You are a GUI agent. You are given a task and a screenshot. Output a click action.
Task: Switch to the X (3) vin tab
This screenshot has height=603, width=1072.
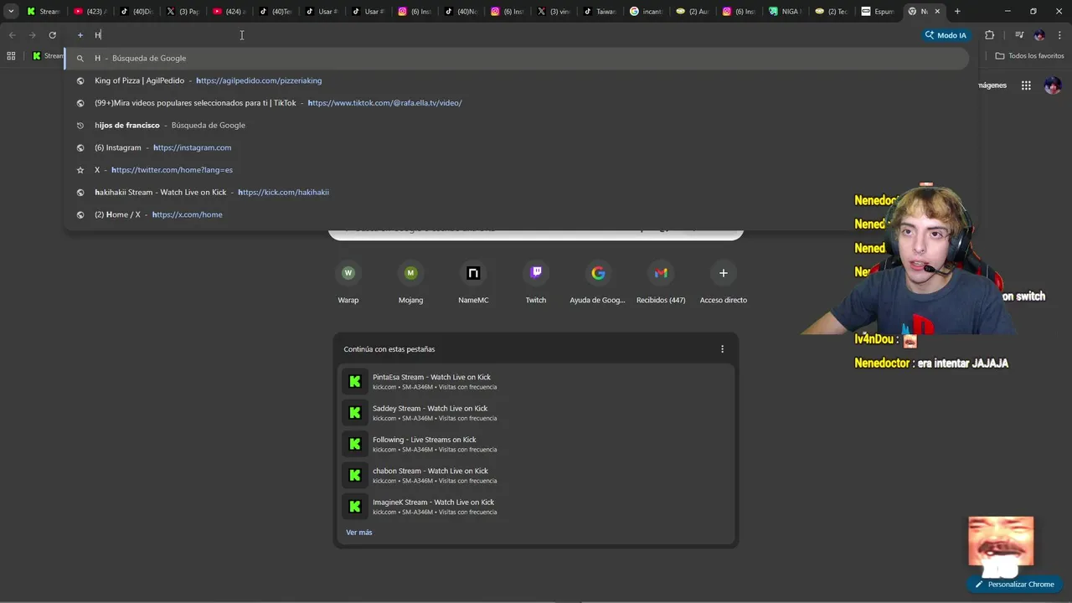554,12
